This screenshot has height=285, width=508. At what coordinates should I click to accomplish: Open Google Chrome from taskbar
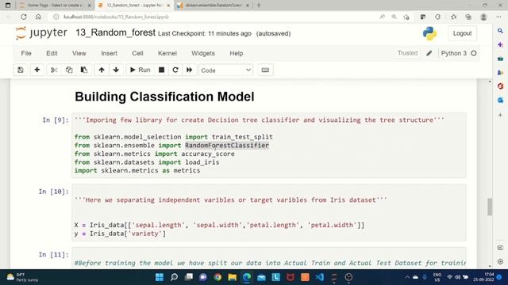[217, 277]
